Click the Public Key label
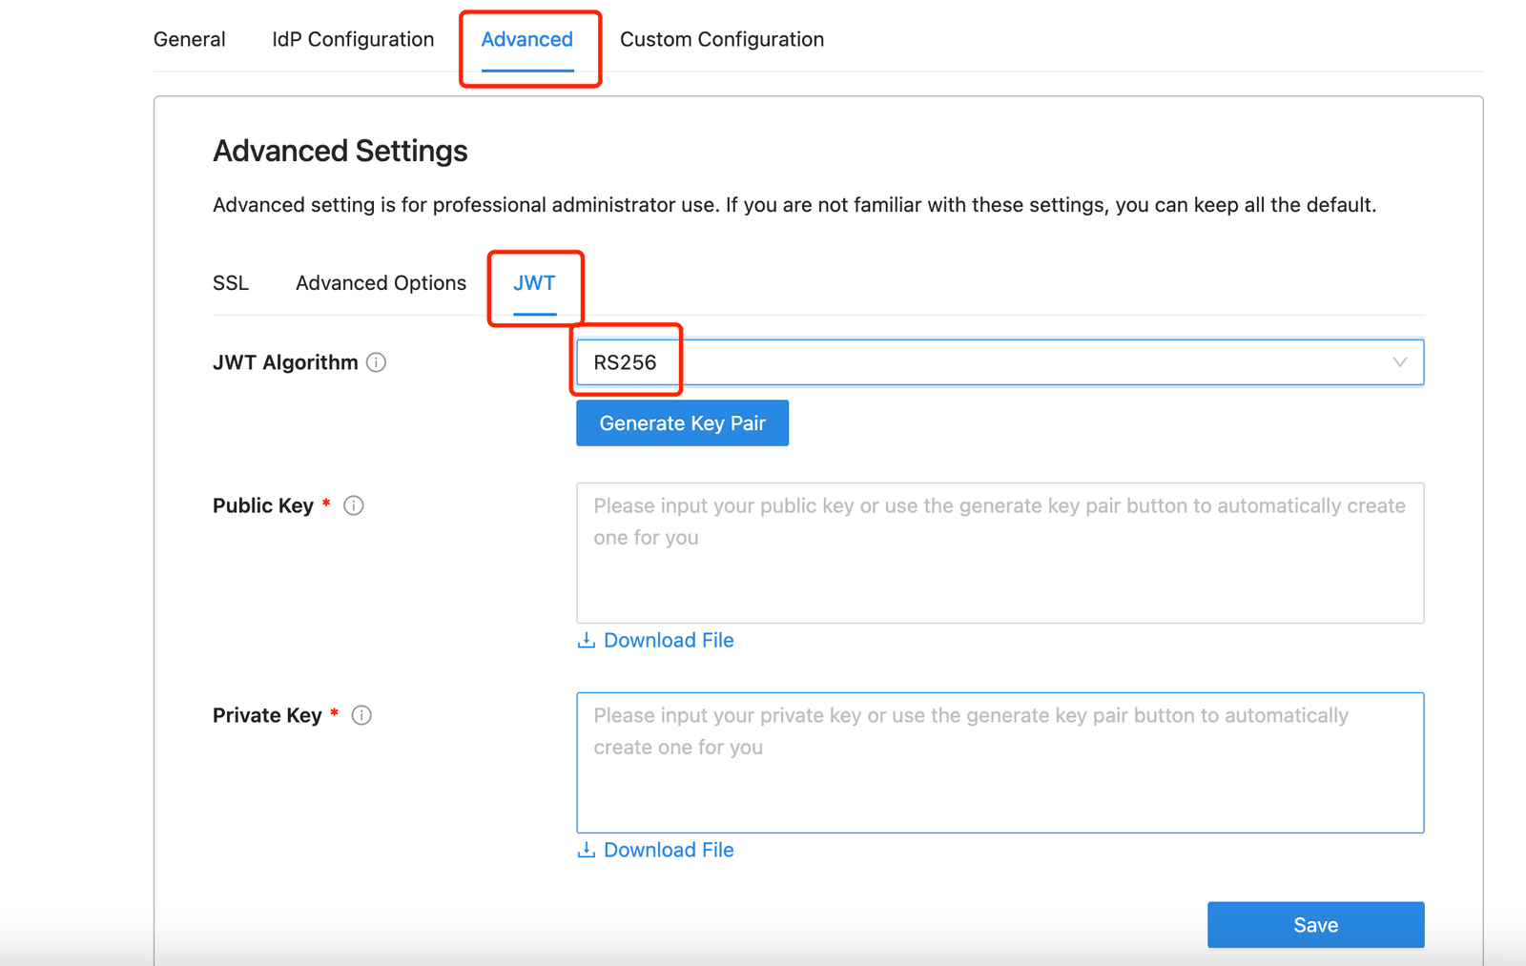The image size is (1526, 966). [263, 505]
